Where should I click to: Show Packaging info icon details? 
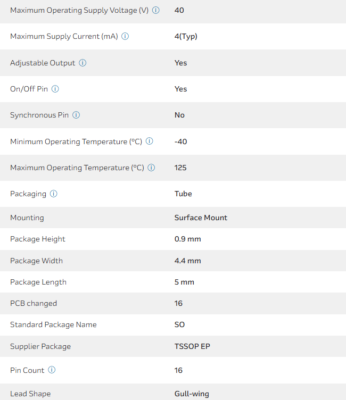pyautogui.click(x=54, y=194)
